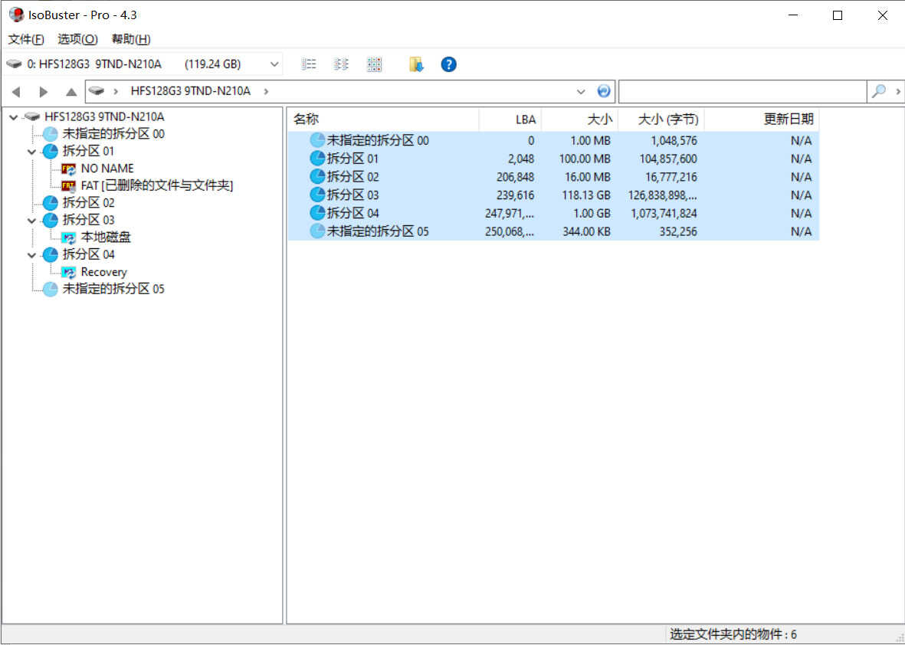Switch to the colored grid icons view
Viewport: 905px width, 645px height.
[x=374, y=64]
